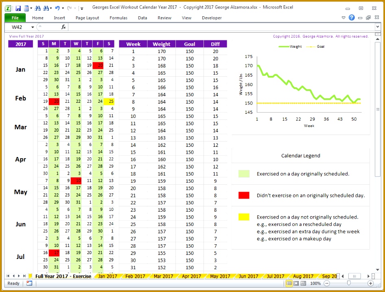Go to next sheet tab with navigation arrow
This screenshot has height=292, width=385.
click(x=19, y=276)
